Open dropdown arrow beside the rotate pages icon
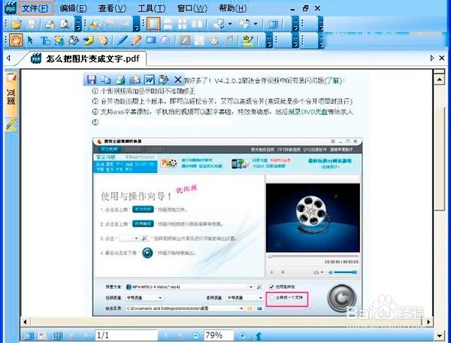Viewport: 451px width, 343px height. click(x=256, y=24)
